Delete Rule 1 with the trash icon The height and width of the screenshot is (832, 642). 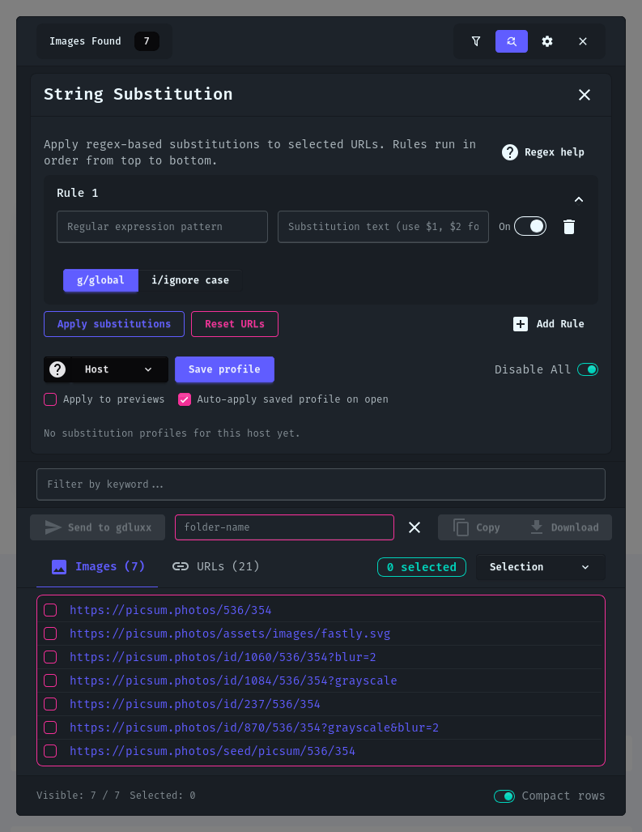pos(569,227)
